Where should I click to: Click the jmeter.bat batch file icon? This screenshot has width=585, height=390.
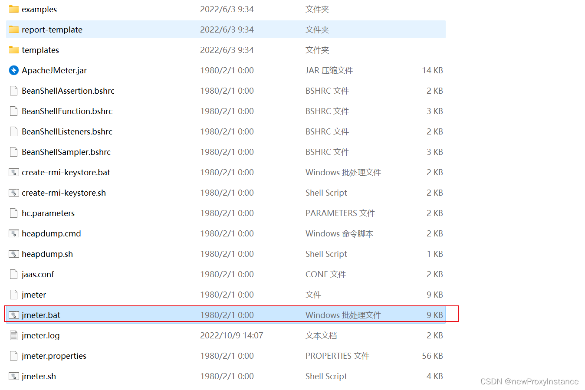tap(14, 315)
